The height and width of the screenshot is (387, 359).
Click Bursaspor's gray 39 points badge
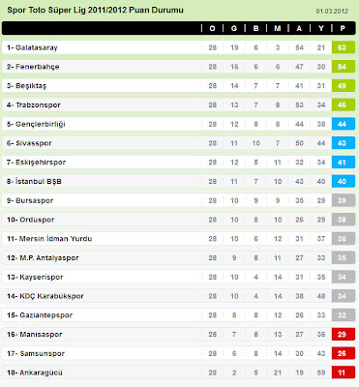[344, 200]
